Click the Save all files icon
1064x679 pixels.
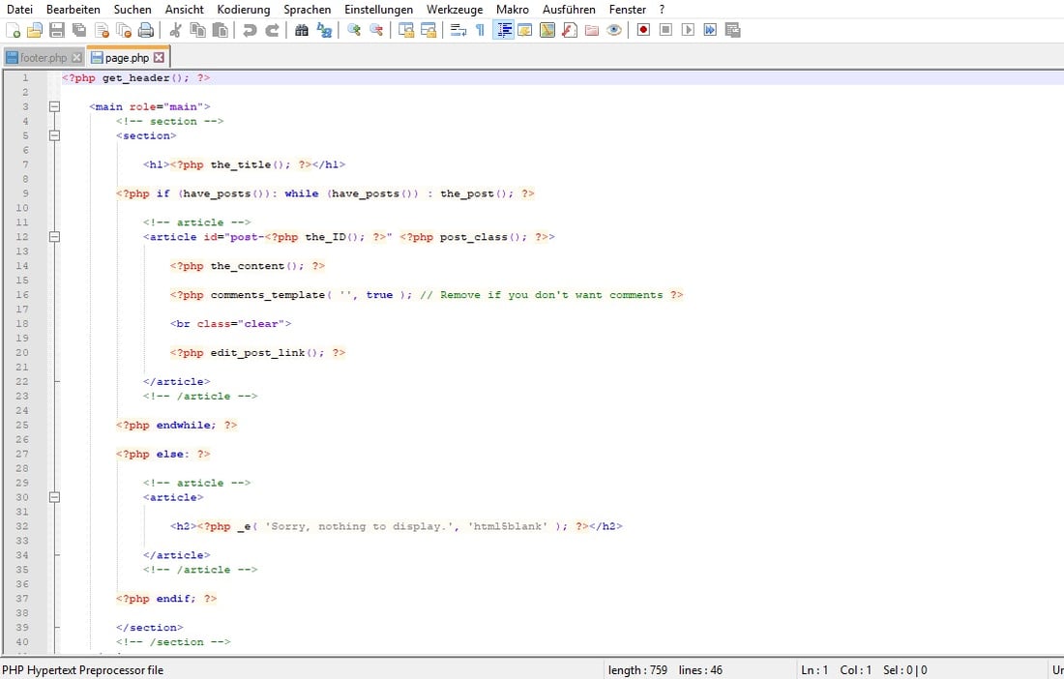(79, 31)
